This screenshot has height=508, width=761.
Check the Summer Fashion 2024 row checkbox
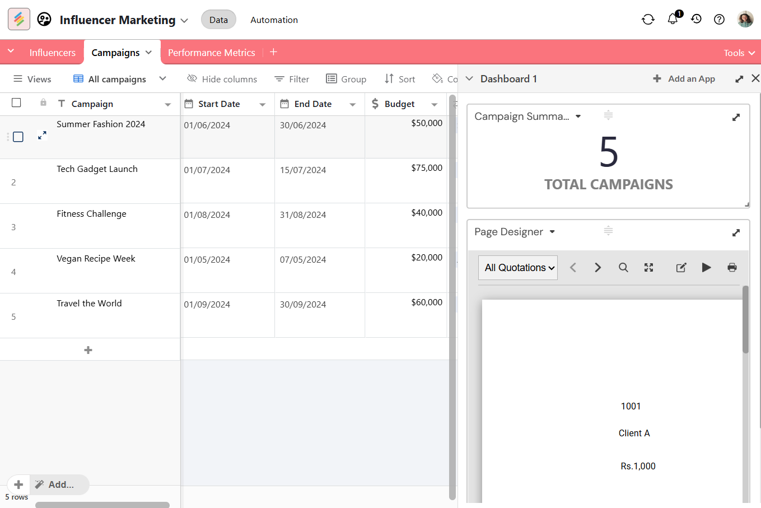coord(18,137)
